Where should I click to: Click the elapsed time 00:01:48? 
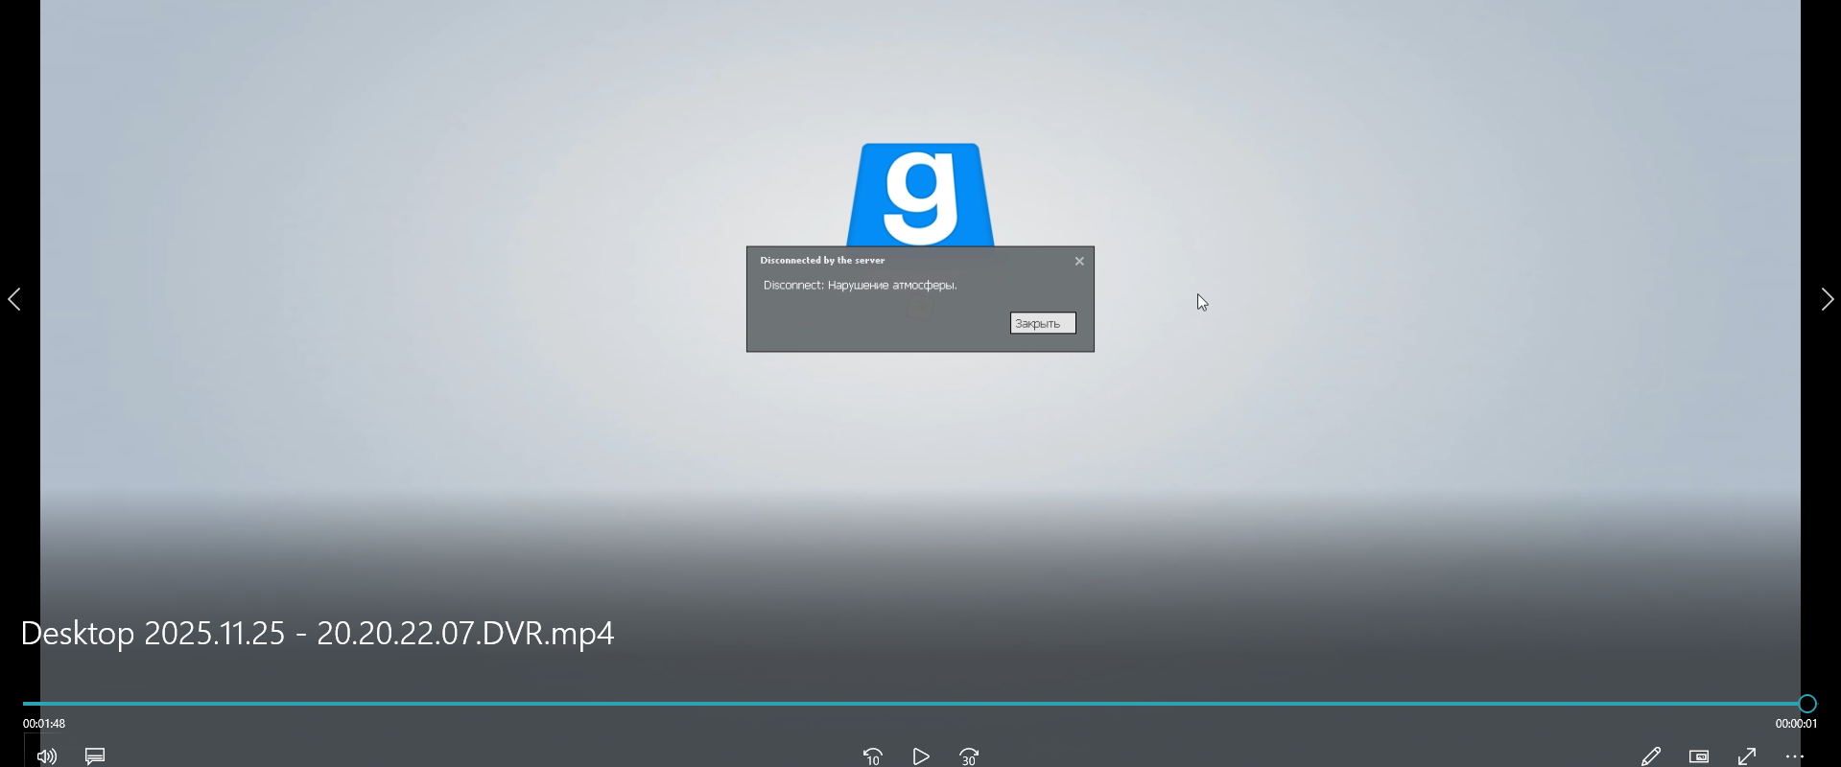44,724
